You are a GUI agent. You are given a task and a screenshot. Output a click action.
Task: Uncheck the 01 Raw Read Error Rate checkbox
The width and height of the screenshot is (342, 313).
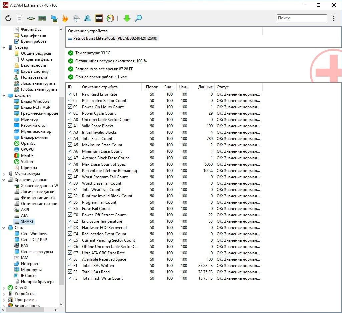tap(70, 94)
